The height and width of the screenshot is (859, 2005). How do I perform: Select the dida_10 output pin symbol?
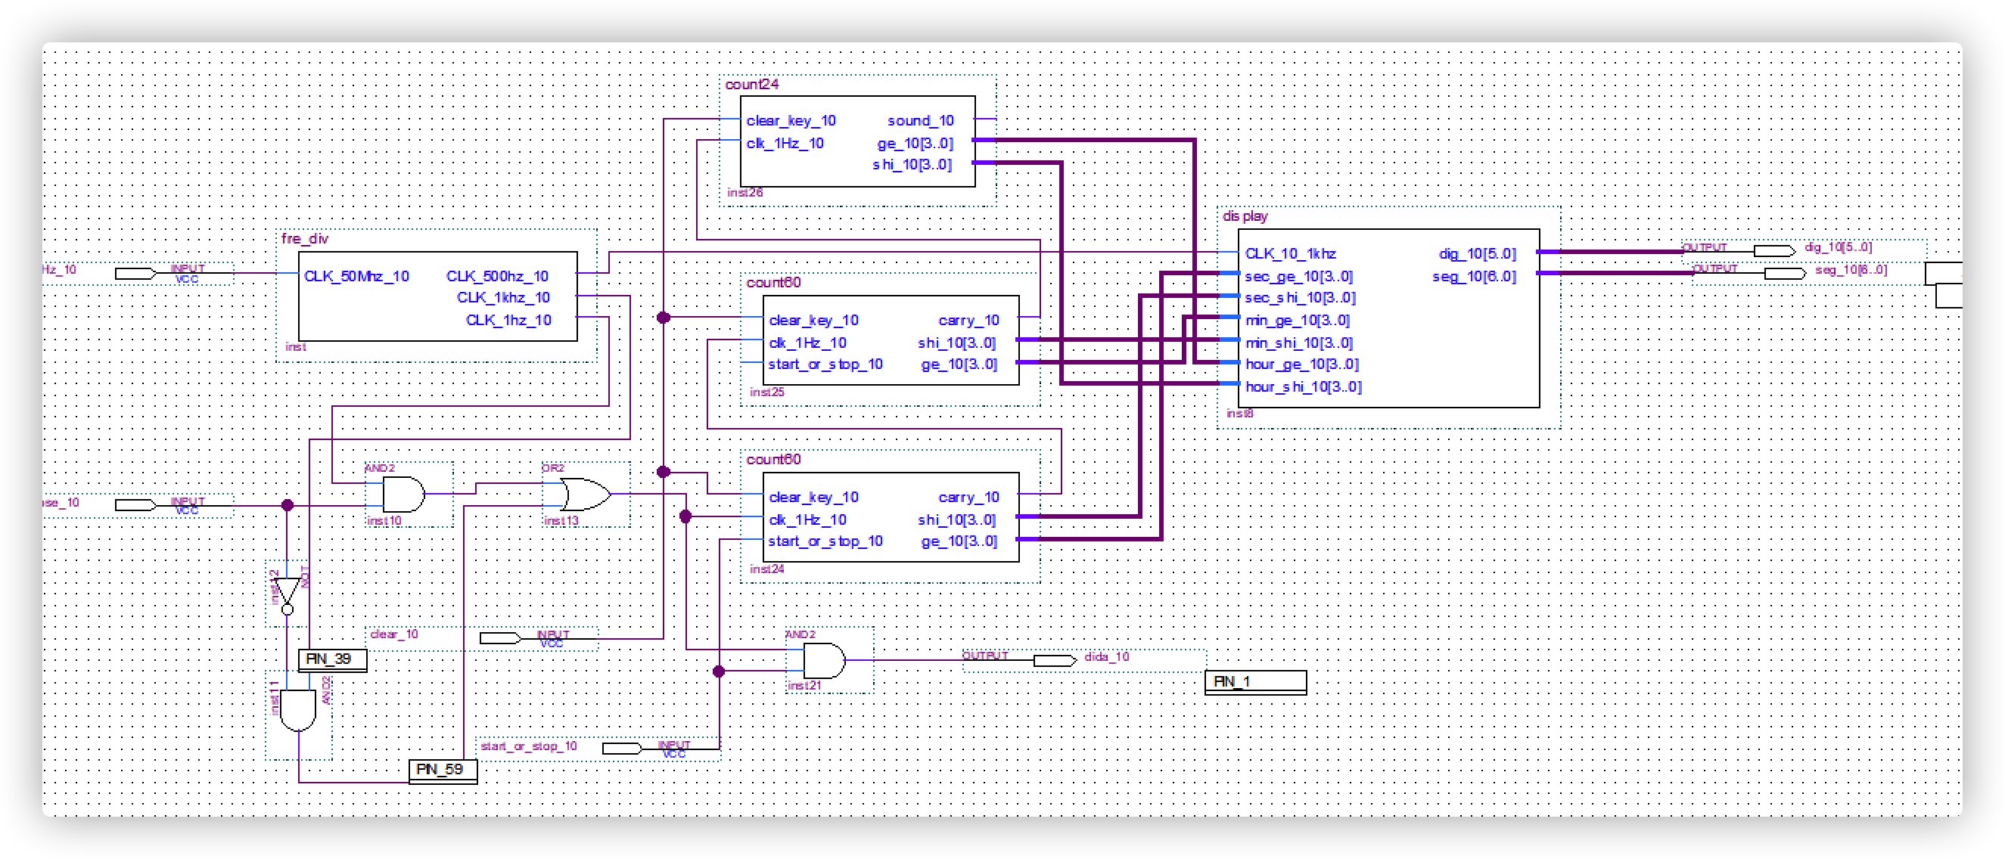pyautogui.click(x=1054, y=661)
